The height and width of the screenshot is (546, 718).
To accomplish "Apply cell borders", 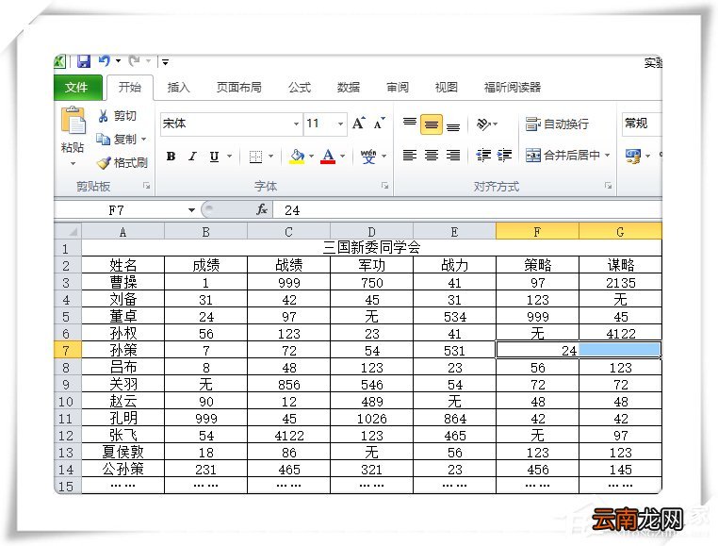I will (x=255, y=157).
